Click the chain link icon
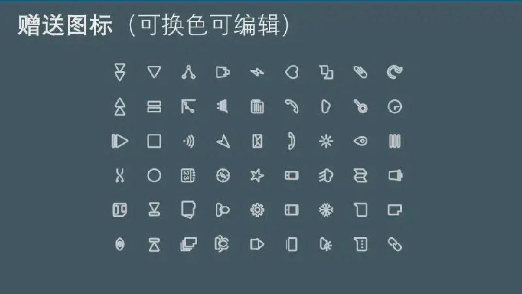Screen dimensions: 522x294 (395, 244)
